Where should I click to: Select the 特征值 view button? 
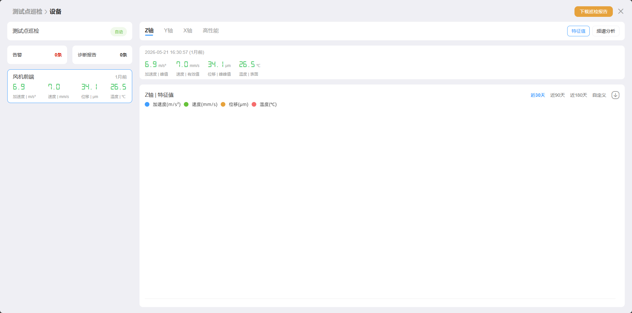pos(578,31)
